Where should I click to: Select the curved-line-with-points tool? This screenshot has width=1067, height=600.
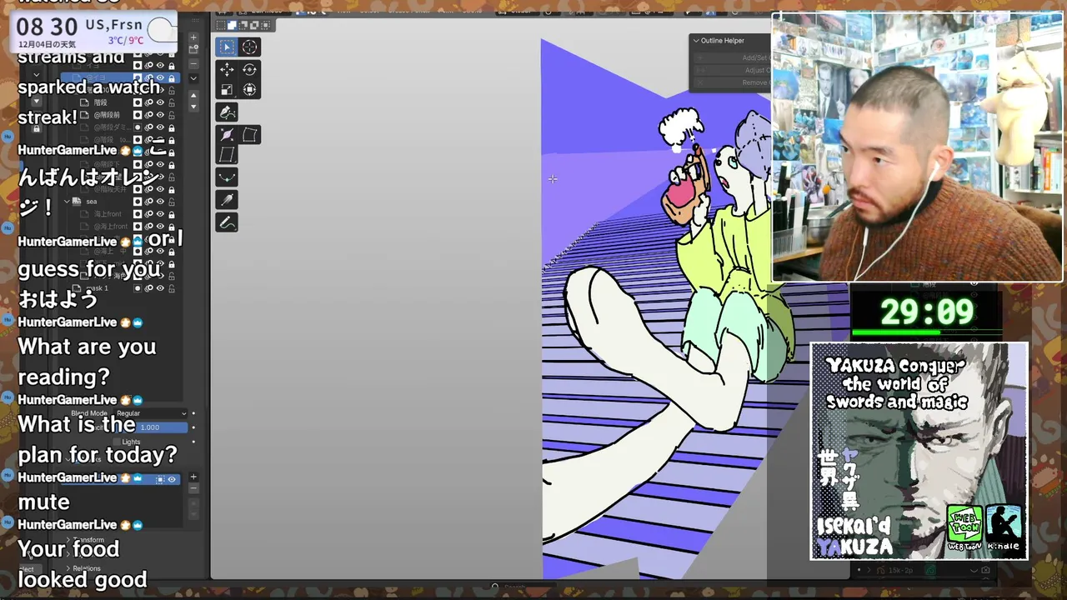point(227,177)
